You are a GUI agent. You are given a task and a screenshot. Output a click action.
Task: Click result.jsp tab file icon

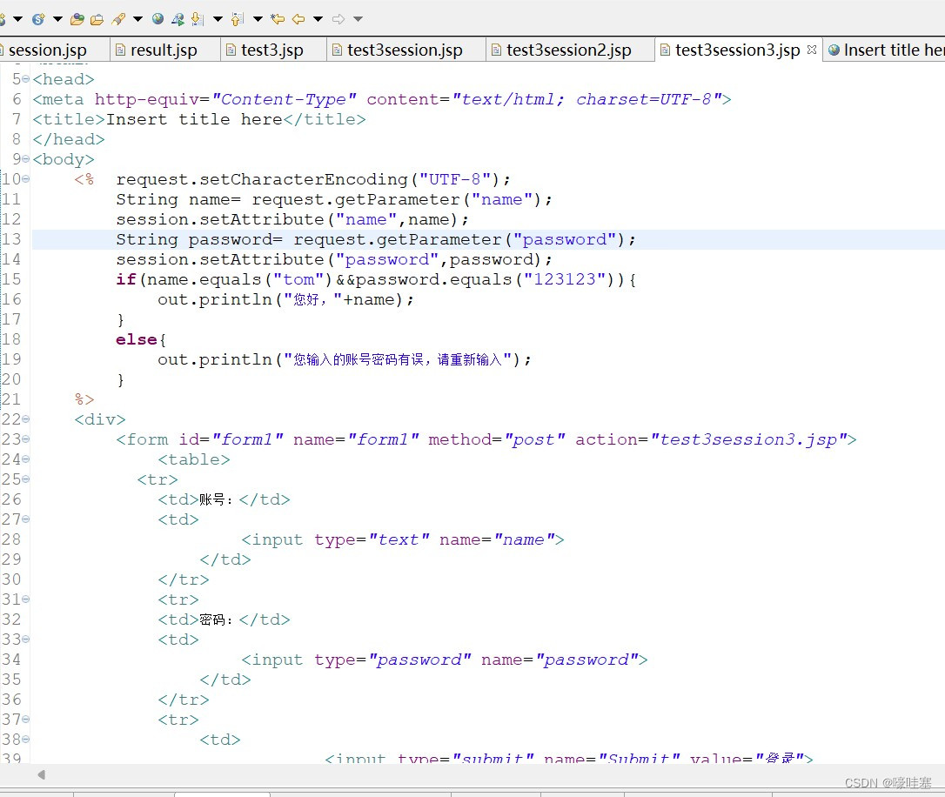pos(121,50)
